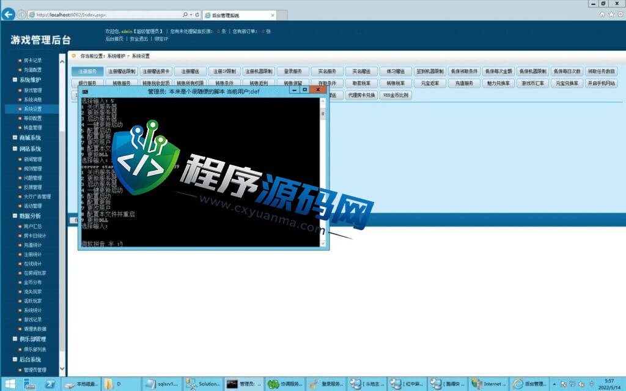This screenshot has height=391, width=626.
Task: Open 游戏记录 in sidebar
Action: pos(33,319)
